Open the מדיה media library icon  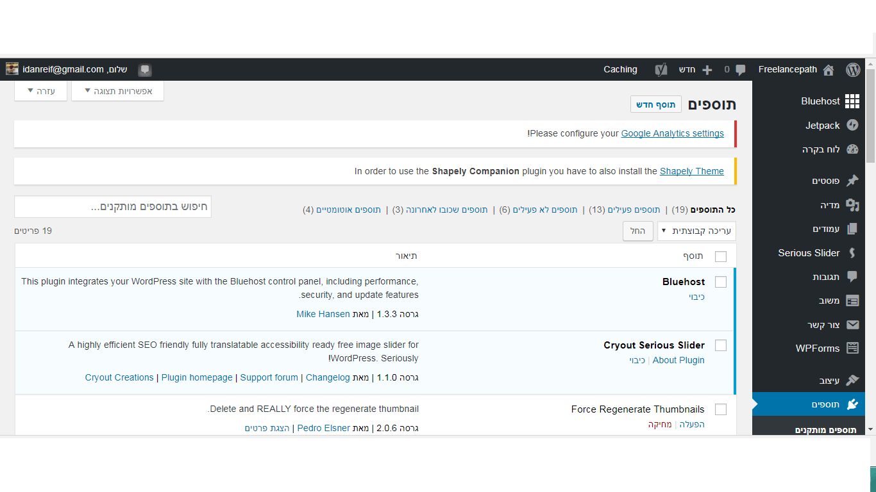(852, 205)
